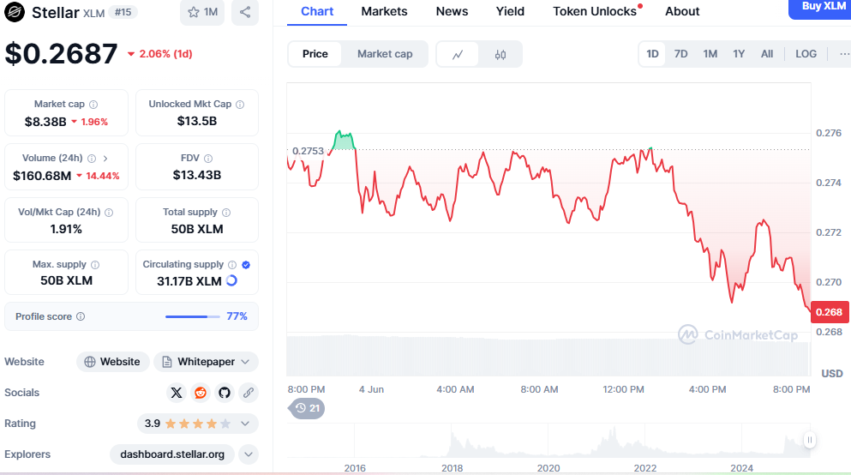Image resolution: width=851 pixels, height=475 pixels.
Task: Switch to line chart view icon
Action: click(458, 54)
